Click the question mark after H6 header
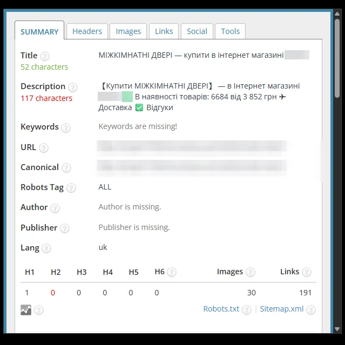The width and height of the screenshot is (345, 345). pyautogui.click(x=171, y=272)
